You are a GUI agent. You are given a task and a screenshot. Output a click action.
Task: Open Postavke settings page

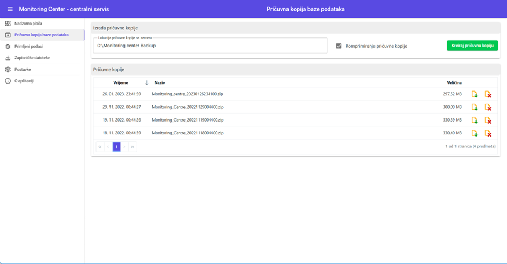[x=23, y=70]
